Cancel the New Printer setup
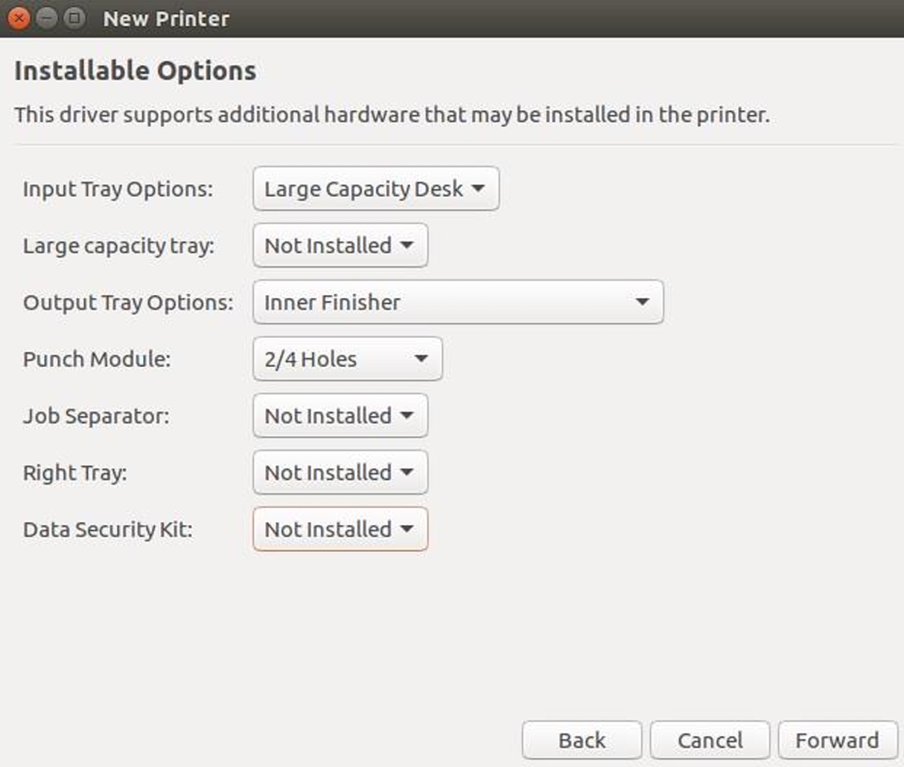 click(x=710, y=740)
